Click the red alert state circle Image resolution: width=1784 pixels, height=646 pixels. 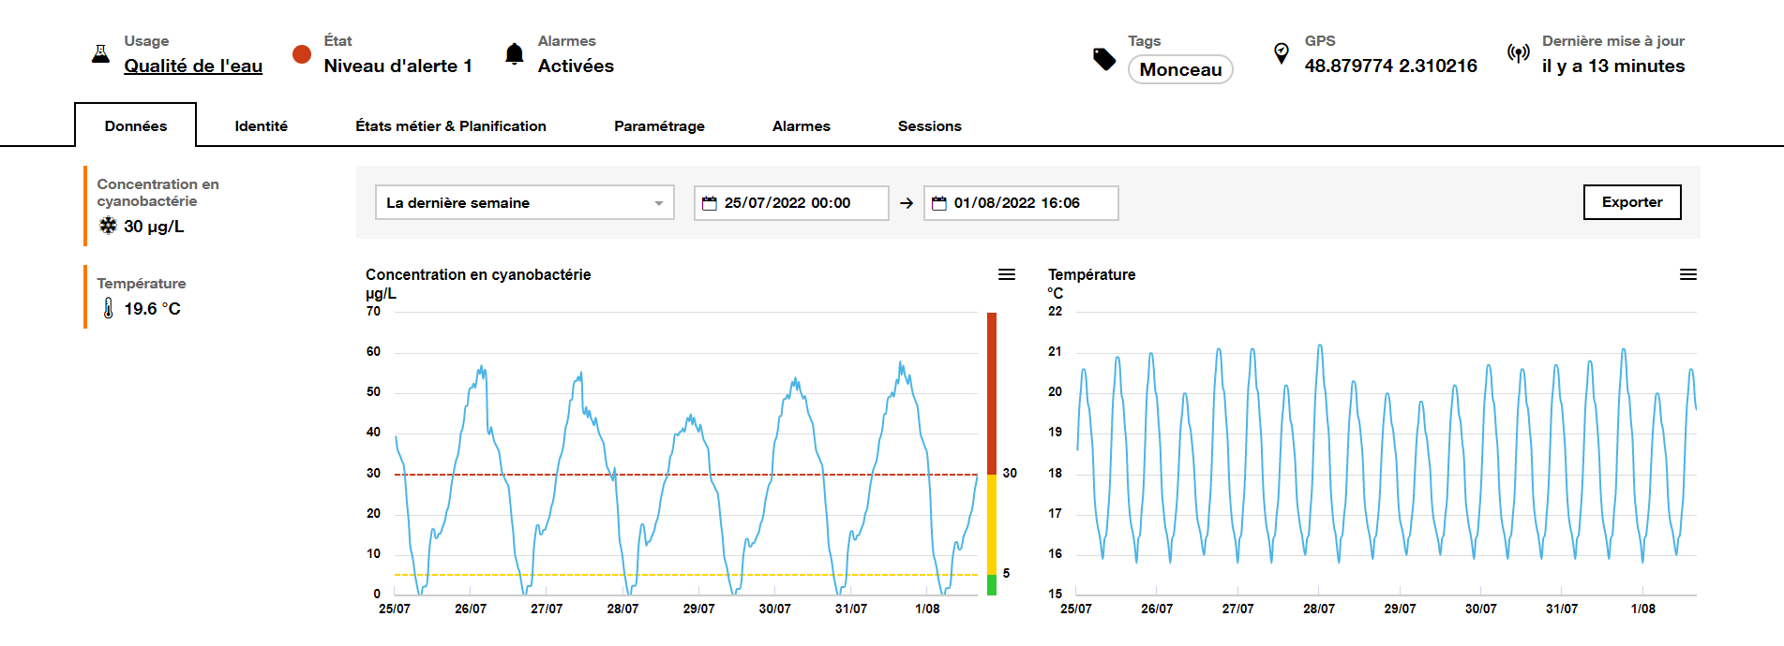[302, 54]
